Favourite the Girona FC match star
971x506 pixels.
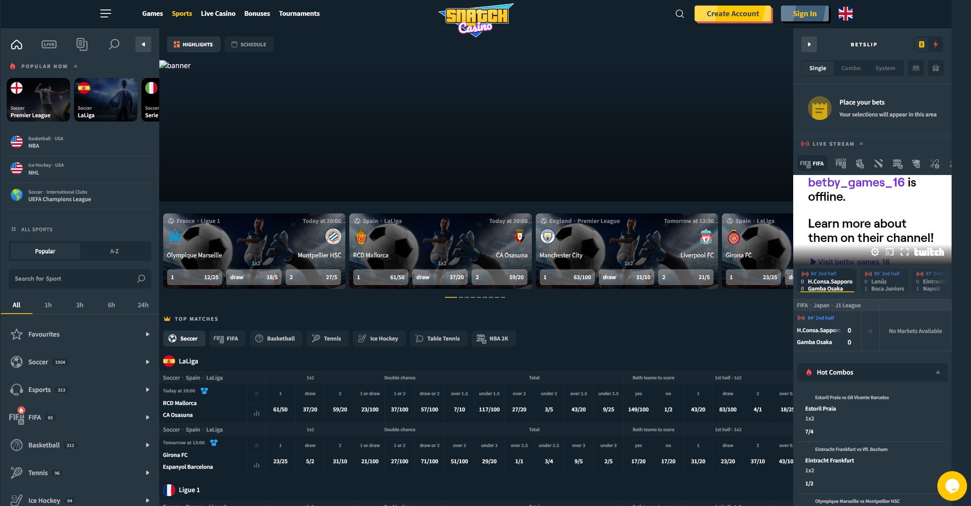tap(257, 445)
